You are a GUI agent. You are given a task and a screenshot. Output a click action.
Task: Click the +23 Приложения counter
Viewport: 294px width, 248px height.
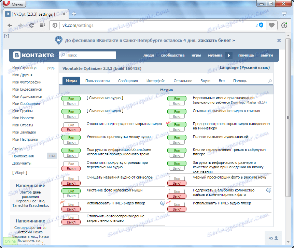pos(52,156)
